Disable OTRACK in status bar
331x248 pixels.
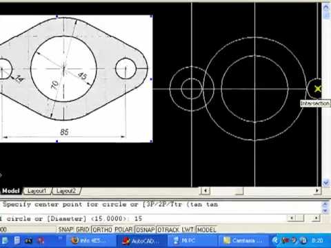(x=168, y=229)
